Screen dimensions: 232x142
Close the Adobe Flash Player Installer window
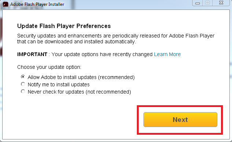pos(221,3)
